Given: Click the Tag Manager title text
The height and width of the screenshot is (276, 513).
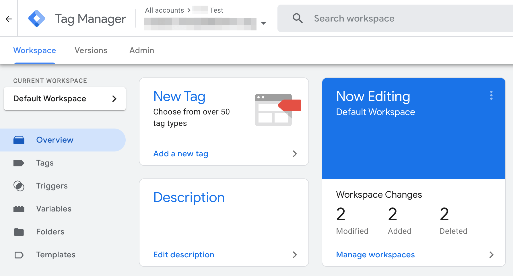Looking at the screenshot, I should (x=90, y=19).
